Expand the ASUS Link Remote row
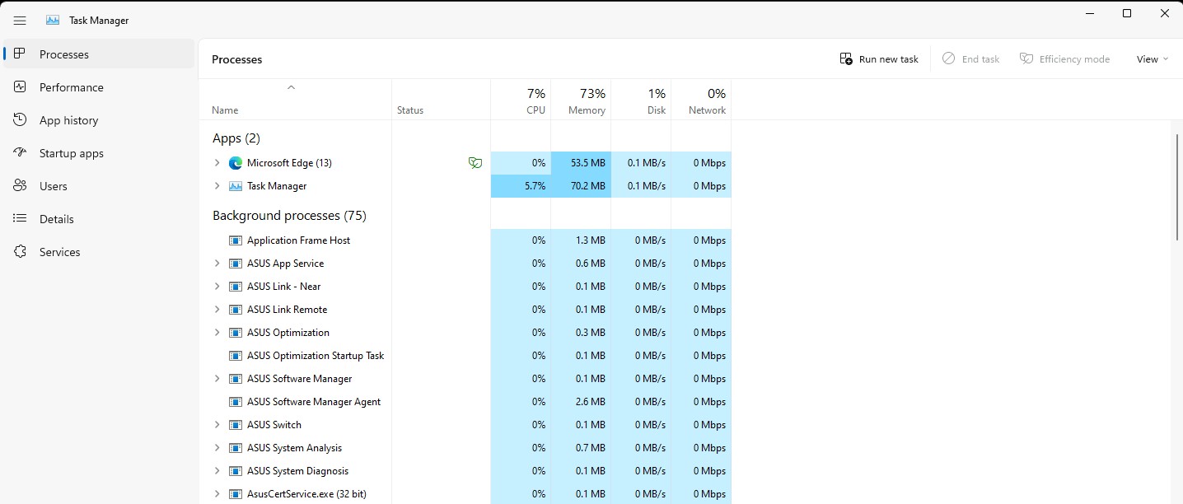This screenshot has width=1183, height=504. coord(217,310)
